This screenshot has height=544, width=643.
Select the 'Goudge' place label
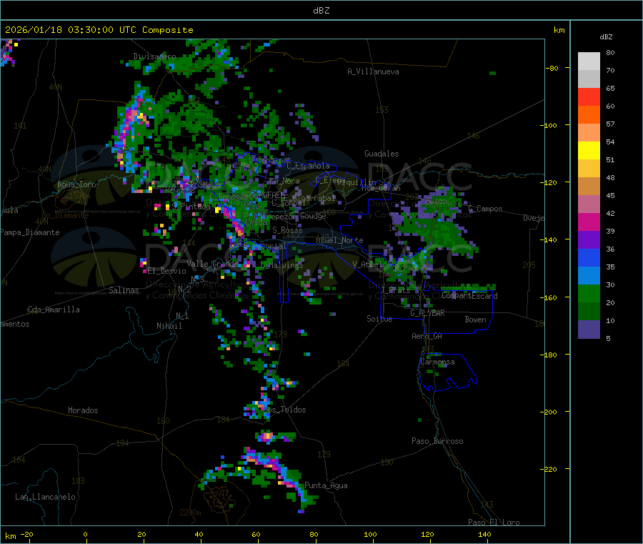pos(314,216)
